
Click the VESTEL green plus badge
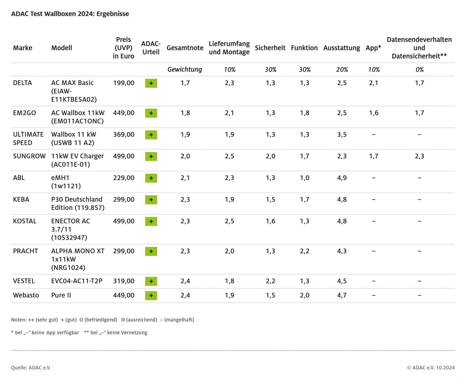click(151, 281)
